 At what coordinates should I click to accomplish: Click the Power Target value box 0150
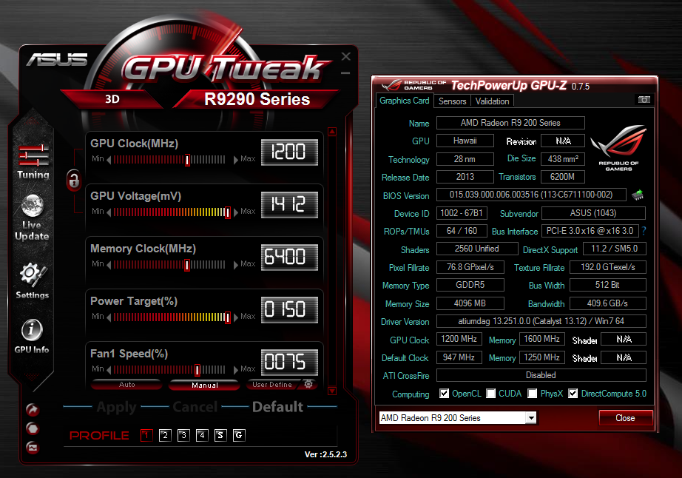(x=289, y=310)
